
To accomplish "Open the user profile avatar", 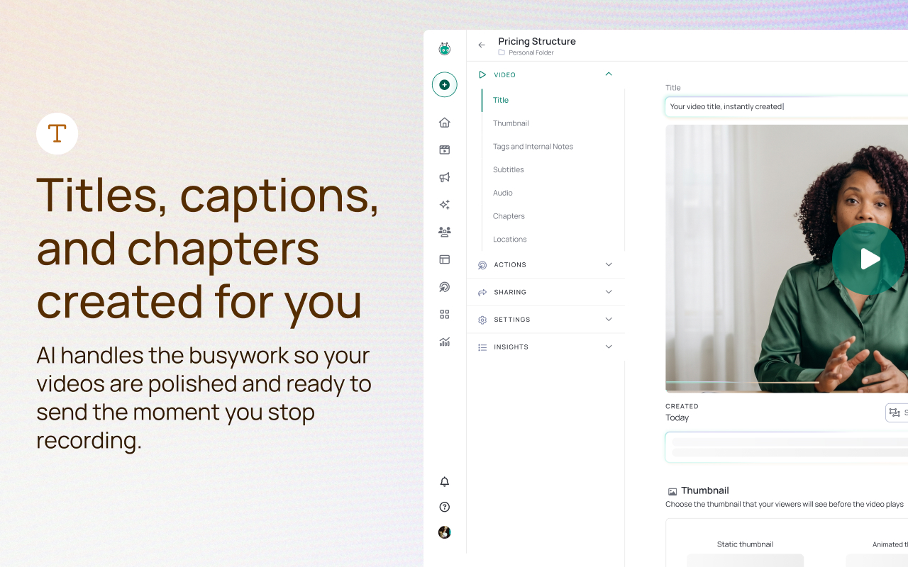I will pos(445,532).
